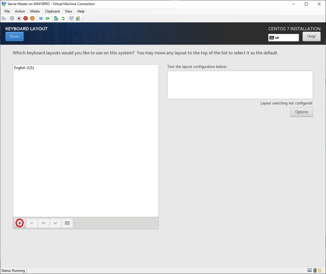
Task: Click the Help! button
Action: coord(311,37)
